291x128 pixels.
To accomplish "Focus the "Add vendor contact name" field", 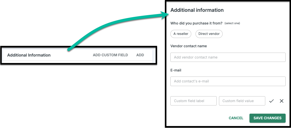I will click(228, 57).
